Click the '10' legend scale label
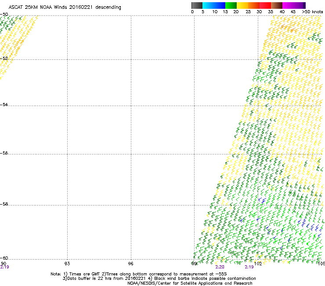 215,12
